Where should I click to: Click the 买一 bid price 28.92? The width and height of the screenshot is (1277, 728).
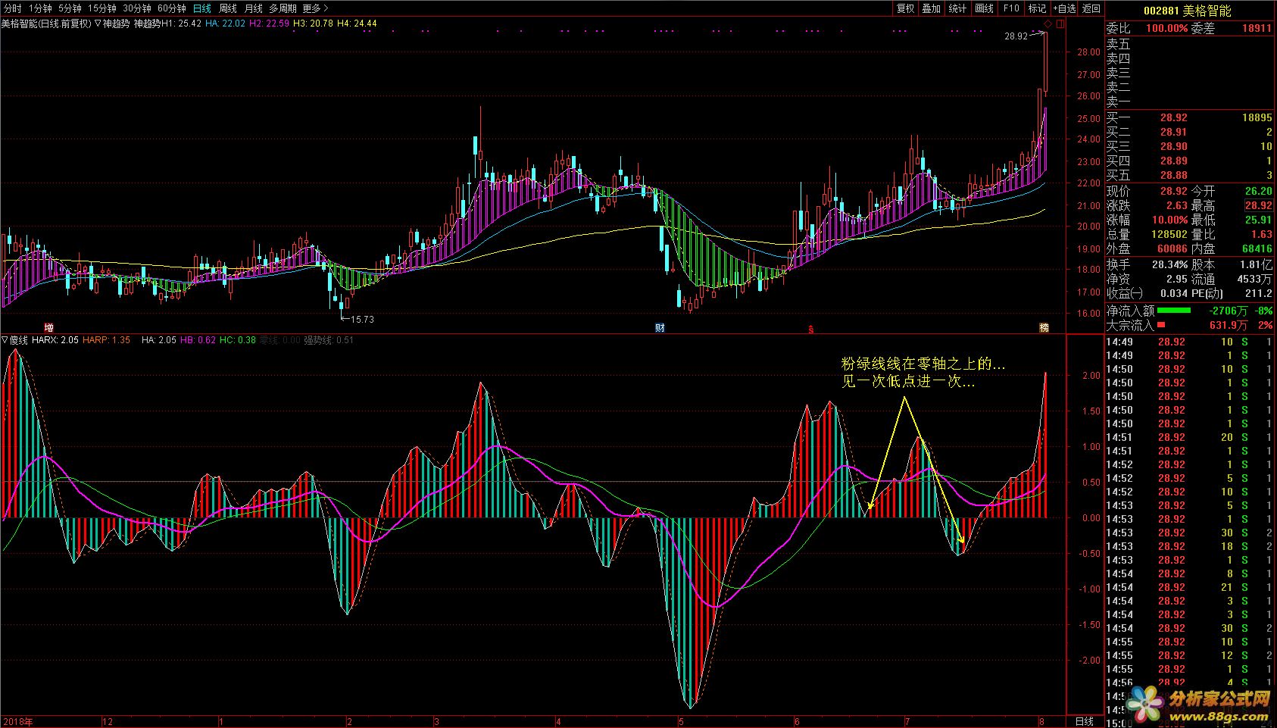click(1173, 118)
